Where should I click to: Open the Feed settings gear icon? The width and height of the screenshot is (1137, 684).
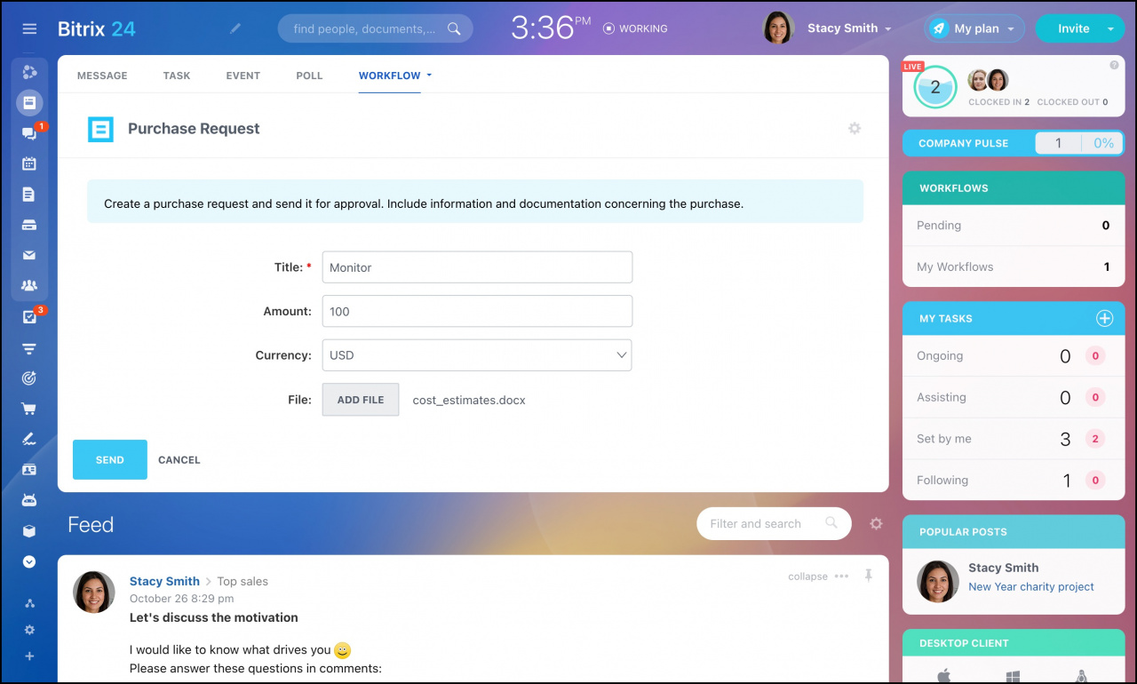click(876, 524)
